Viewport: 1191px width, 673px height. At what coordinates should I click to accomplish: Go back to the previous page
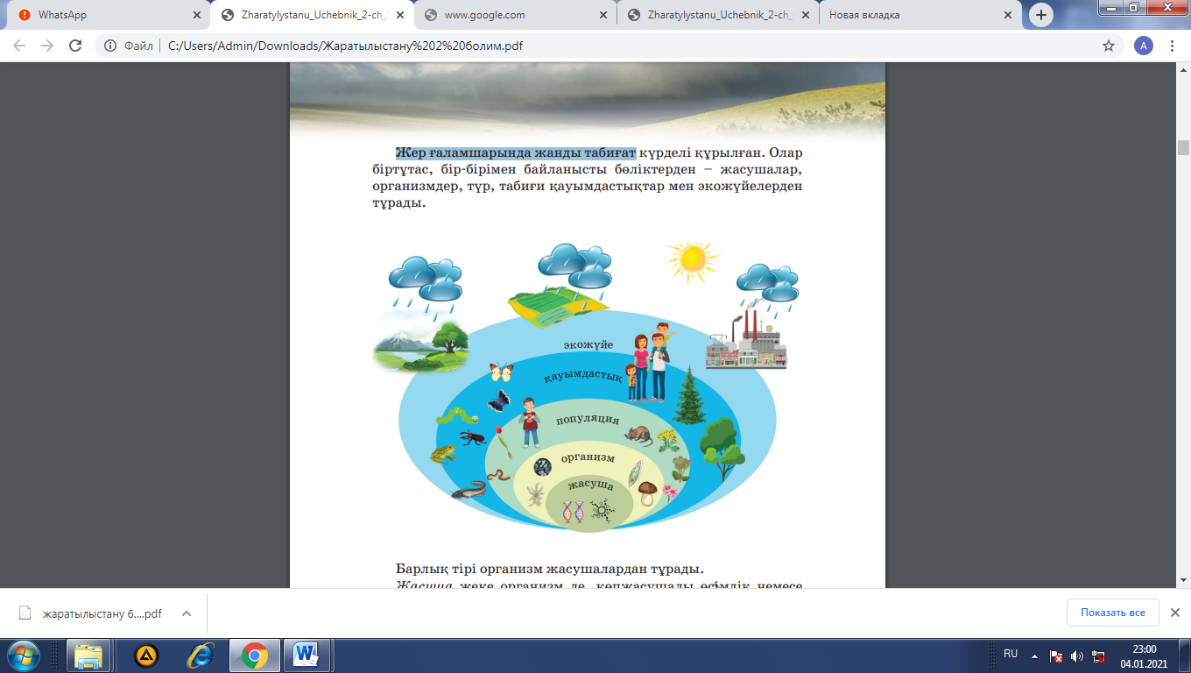pyautogui.click(x=19, y=46)
